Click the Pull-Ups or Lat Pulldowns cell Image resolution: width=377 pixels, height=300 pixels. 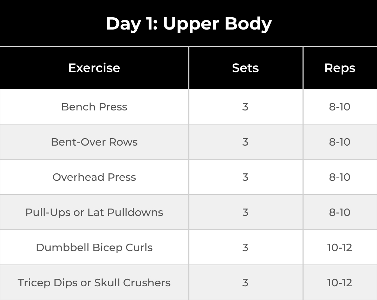click(x=94, y=212)
